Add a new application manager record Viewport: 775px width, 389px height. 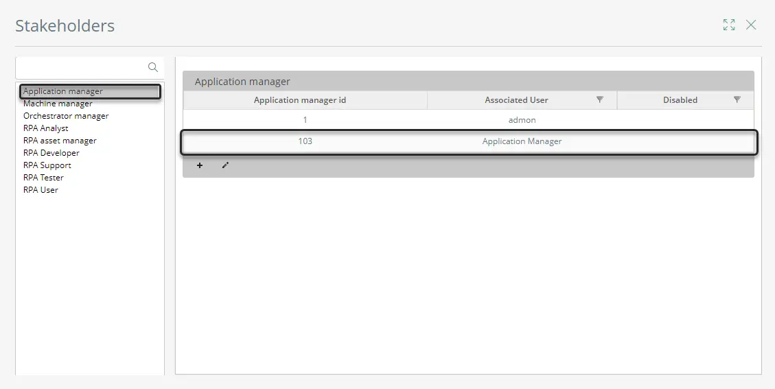point(200,165)
